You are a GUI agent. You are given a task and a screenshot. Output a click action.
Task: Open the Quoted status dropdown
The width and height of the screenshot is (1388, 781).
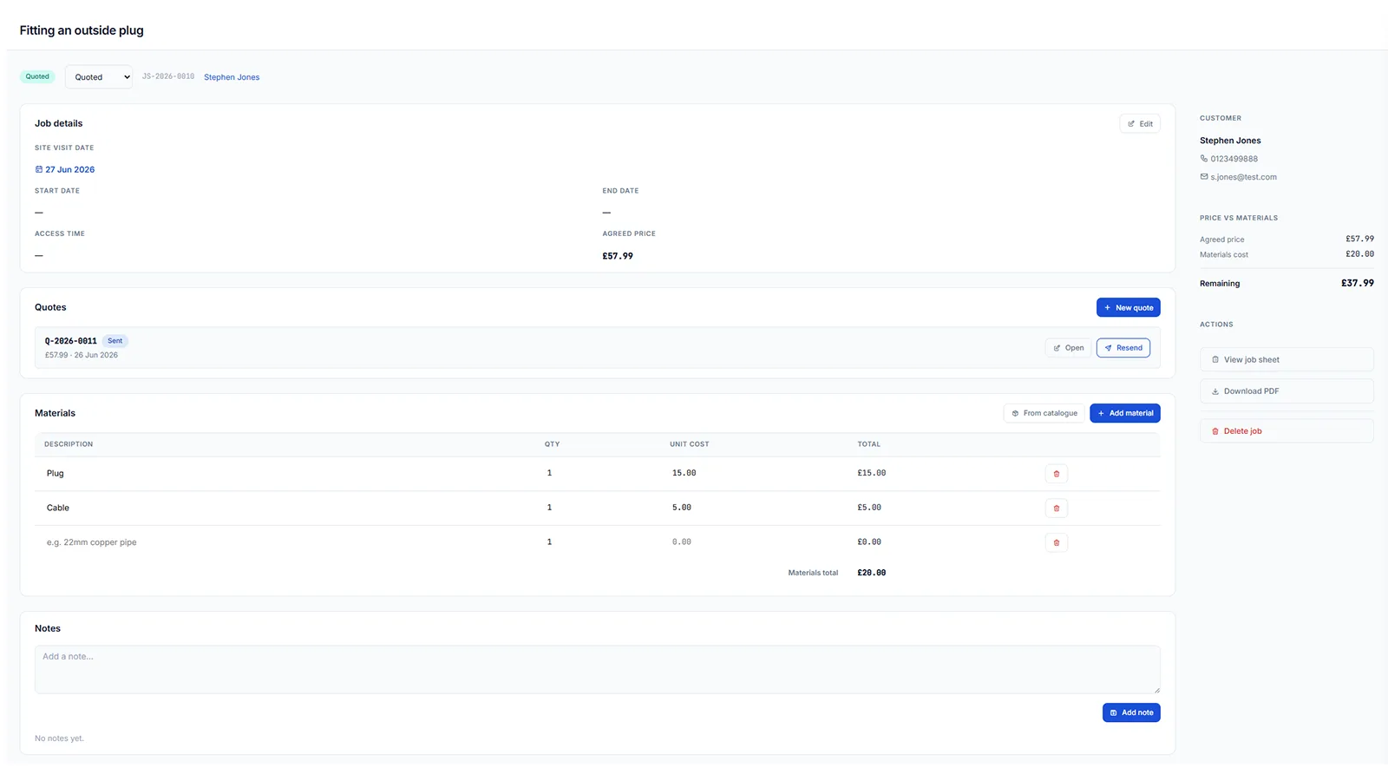click(x=99, y=77)
